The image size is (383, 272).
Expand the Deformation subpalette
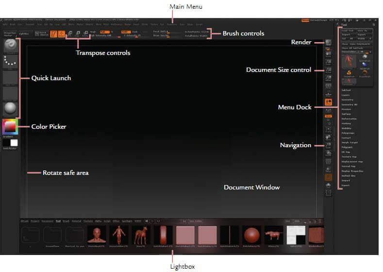coord(349,119)
